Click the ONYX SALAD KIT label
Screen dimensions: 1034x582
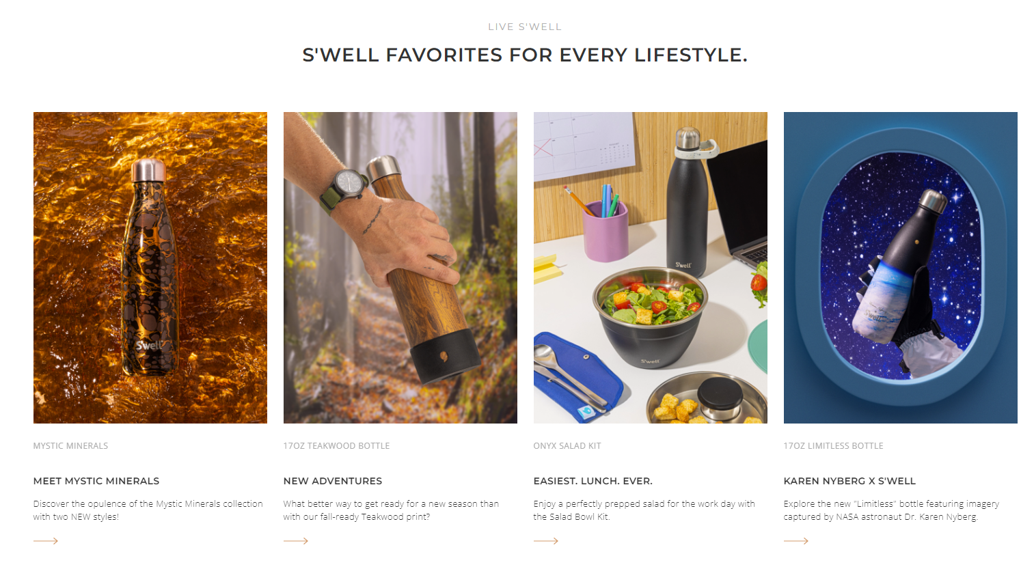[567, 446]
